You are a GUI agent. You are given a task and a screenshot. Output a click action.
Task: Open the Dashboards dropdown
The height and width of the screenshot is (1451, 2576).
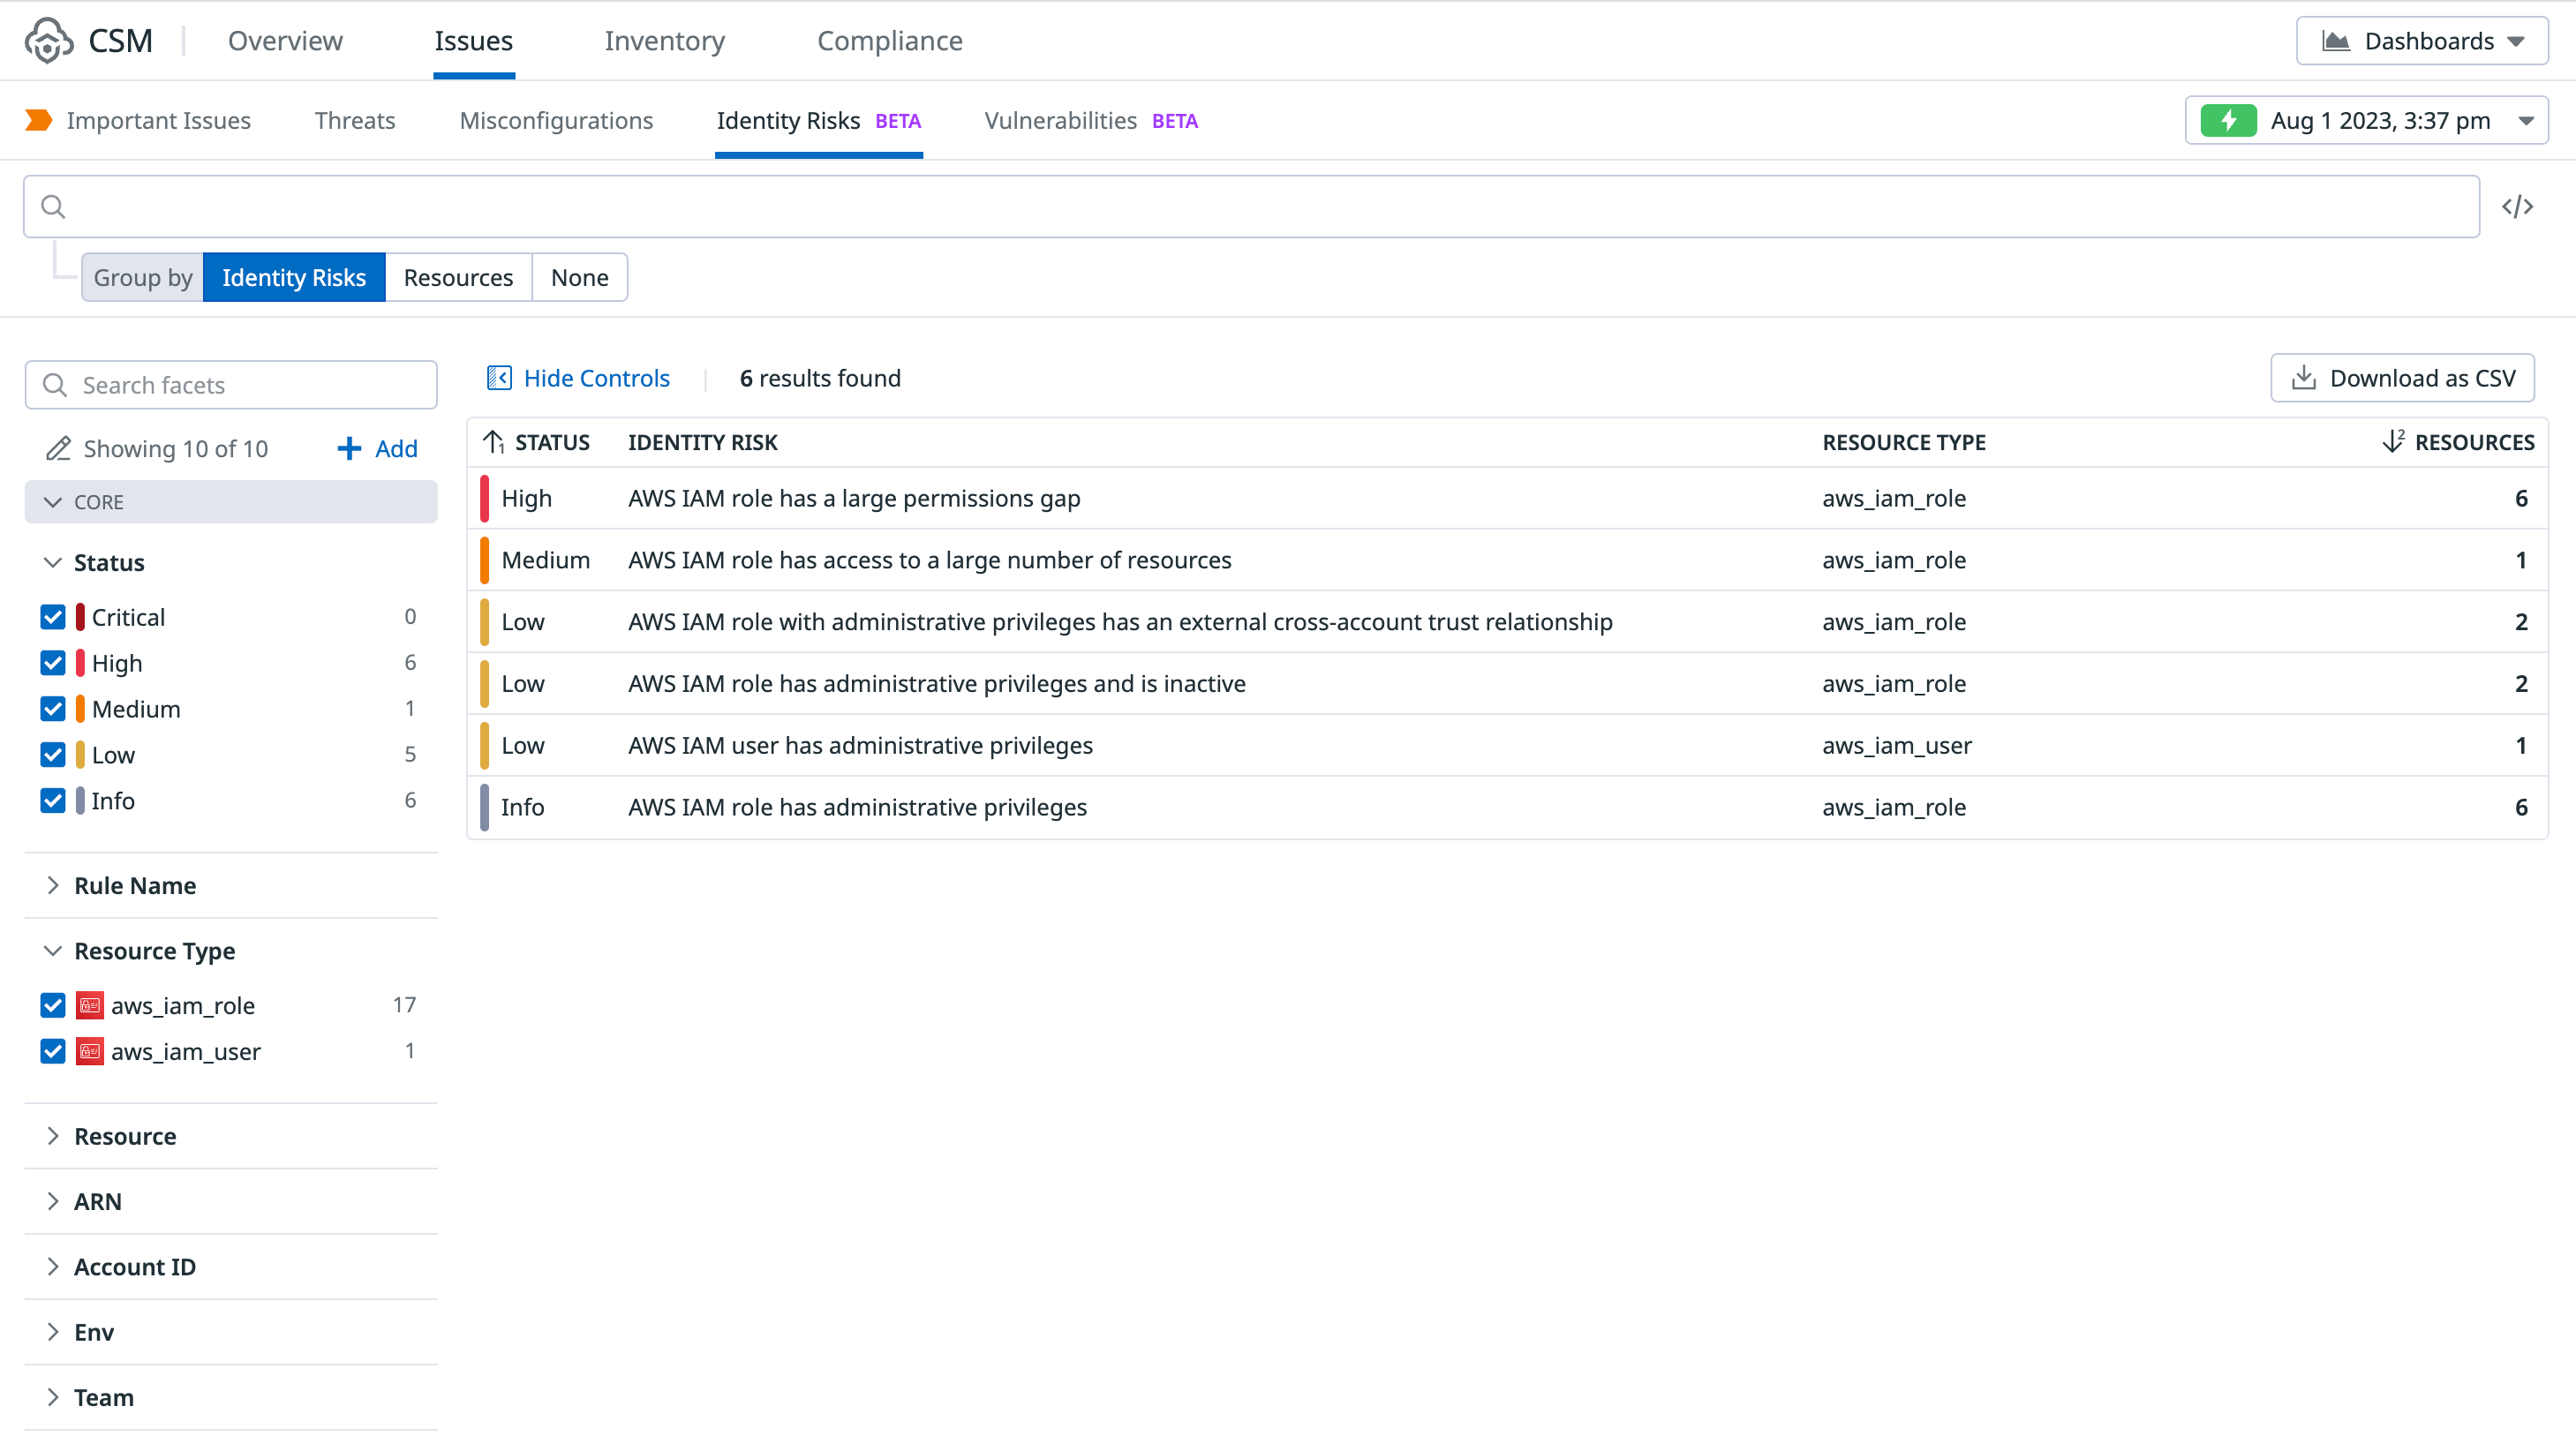[x=2421, y=41]
